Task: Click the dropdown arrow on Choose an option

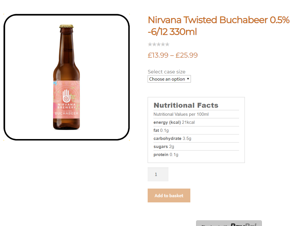Action: (188, 79)
